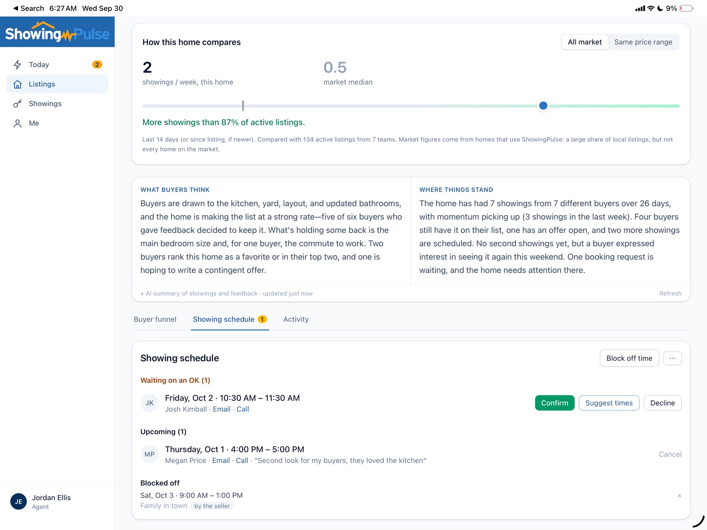Open the Activity tab

point(296,319)
